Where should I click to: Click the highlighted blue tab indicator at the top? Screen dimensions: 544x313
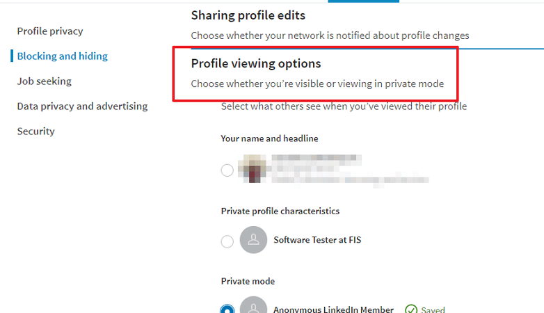coord(364,1)
